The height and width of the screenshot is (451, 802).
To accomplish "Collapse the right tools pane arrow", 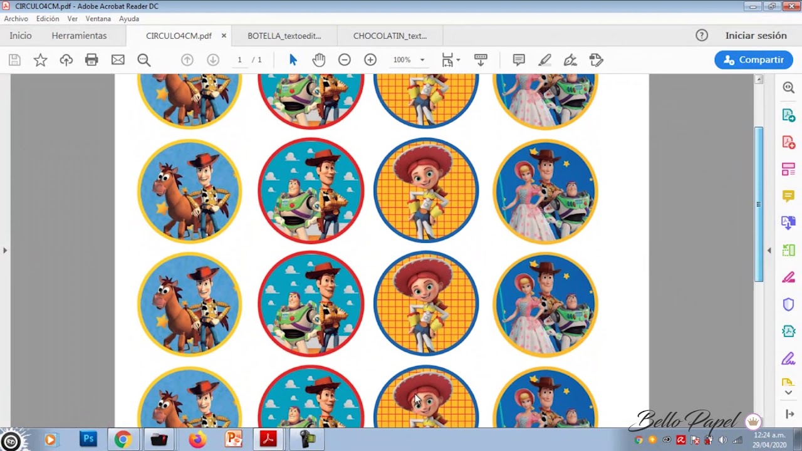I will (769, 251).
